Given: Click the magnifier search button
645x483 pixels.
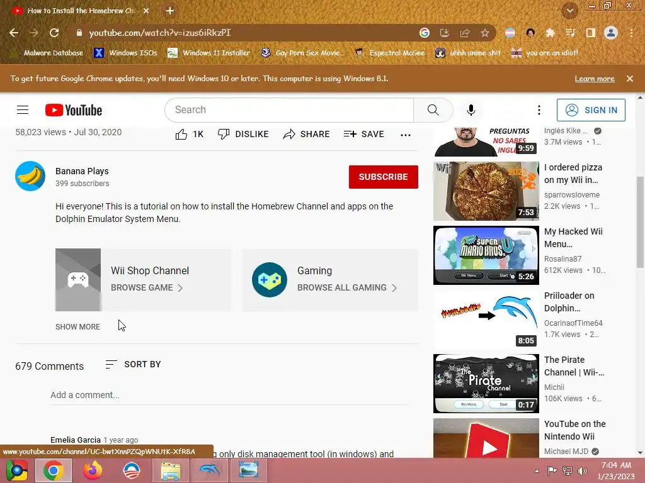Looking at the screenshot, I should coord(433,110).
